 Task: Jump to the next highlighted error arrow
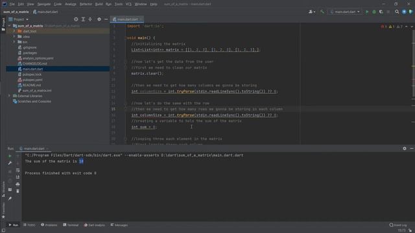pos(412,27)
